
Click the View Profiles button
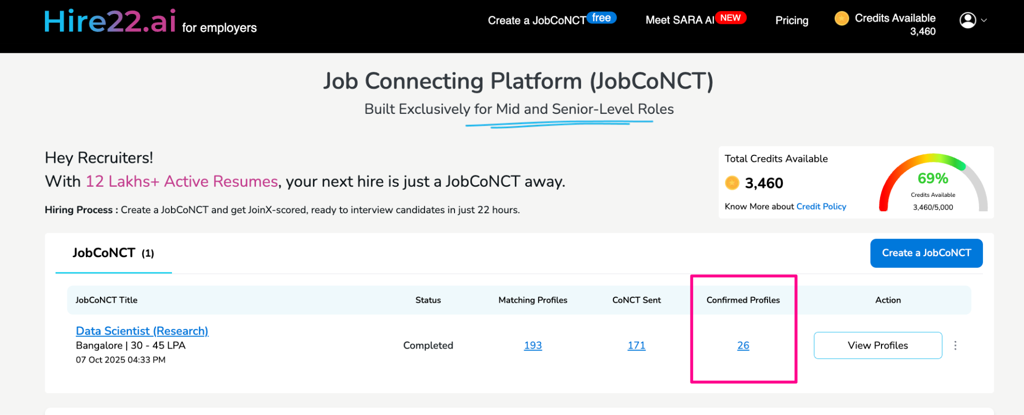point(877,346)
